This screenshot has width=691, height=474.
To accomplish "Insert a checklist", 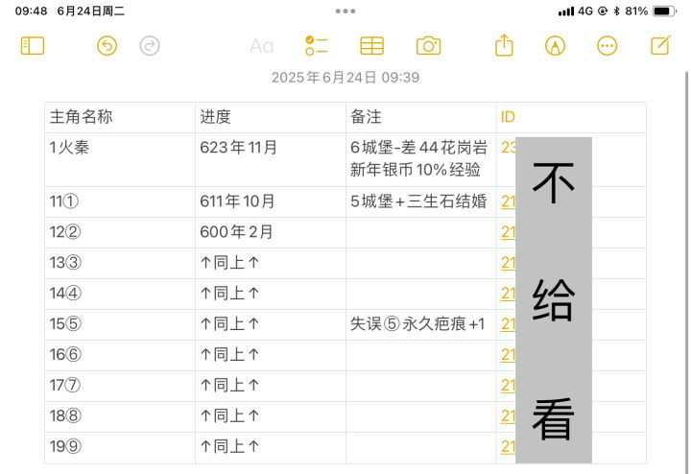I will pos(317,46).
